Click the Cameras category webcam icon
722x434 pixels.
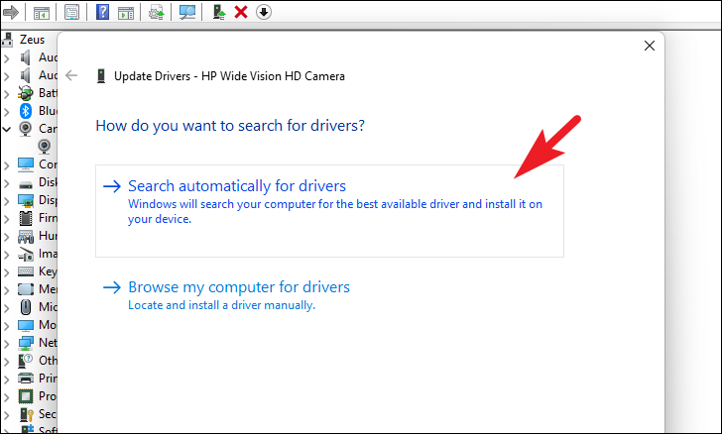pos(26,129)
